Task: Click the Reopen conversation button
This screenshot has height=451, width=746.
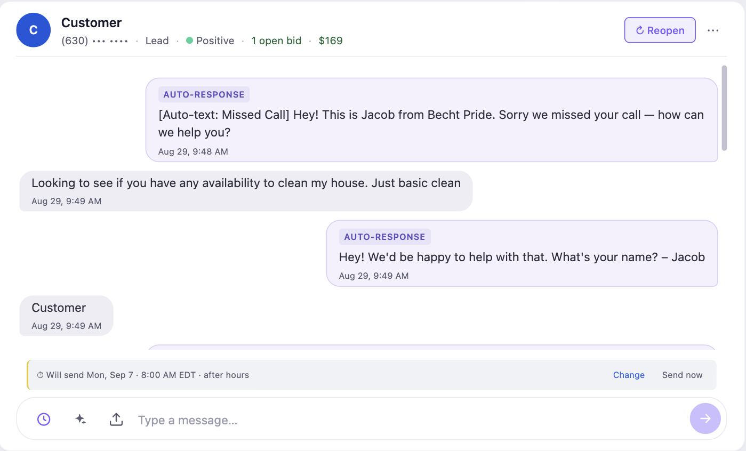Action: tap(660, 30)
